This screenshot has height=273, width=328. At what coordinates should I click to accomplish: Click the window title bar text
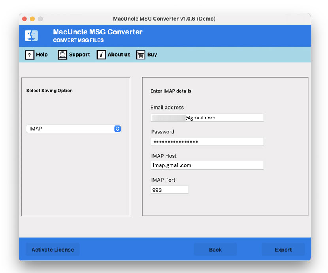point(164,19)
